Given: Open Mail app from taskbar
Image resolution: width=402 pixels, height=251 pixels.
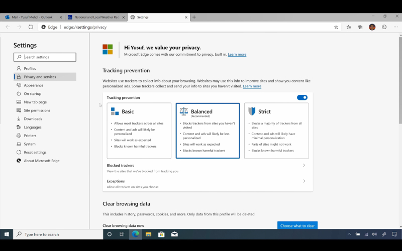Looking at the screenshot, I should (x=174, y=234).
